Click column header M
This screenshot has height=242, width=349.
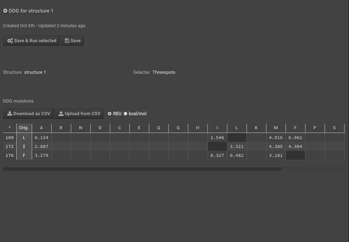[x=276, y=128]
